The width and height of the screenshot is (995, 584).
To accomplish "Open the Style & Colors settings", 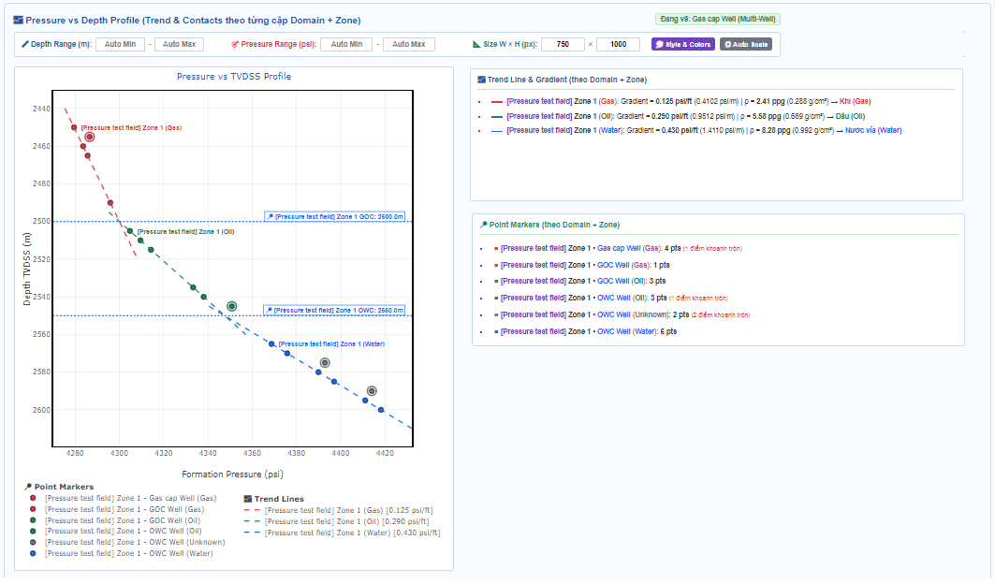I will (x=682, y=44).
